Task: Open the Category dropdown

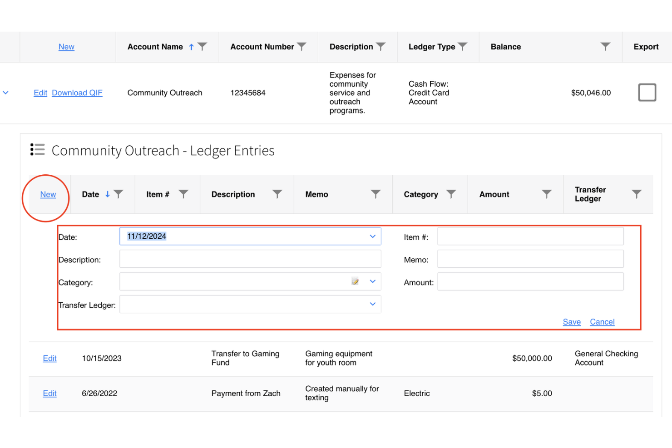Action: tap(372, 281)
